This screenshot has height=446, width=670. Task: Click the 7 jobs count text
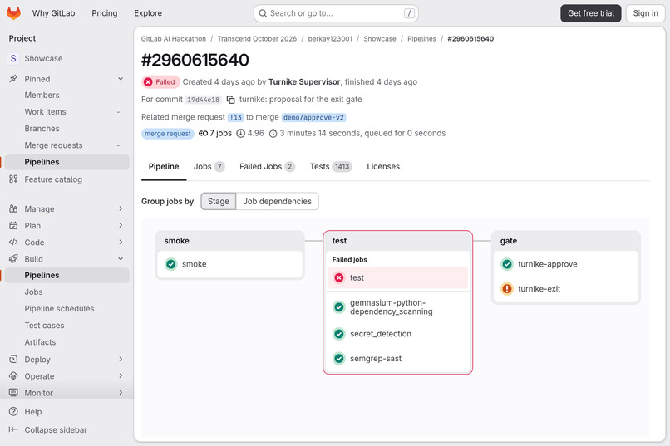[220, 133]
